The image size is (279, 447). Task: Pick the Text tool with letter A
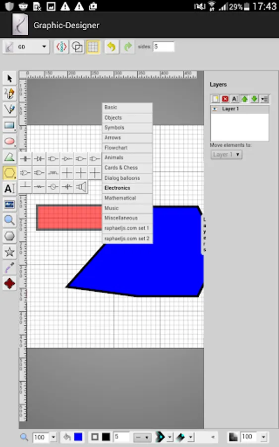click(9, 188)
